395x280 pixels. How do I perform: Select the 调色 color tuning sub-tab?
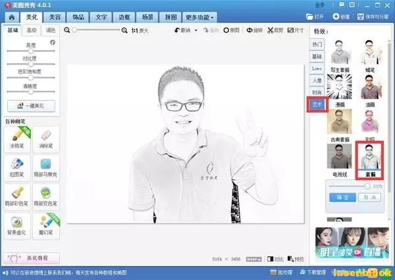51,30
